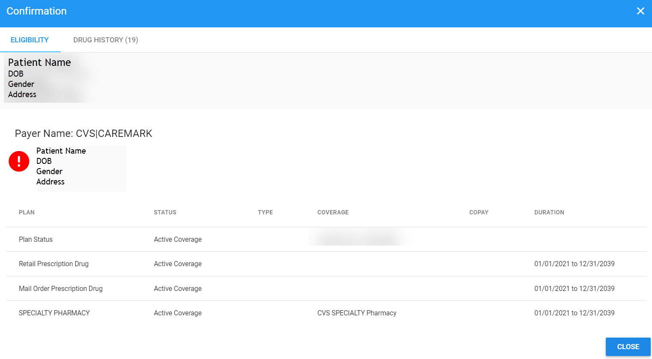Click Active Coverage in SPECIALTY PHARMACY row
The image size is (652, 359).
(178, 313)
